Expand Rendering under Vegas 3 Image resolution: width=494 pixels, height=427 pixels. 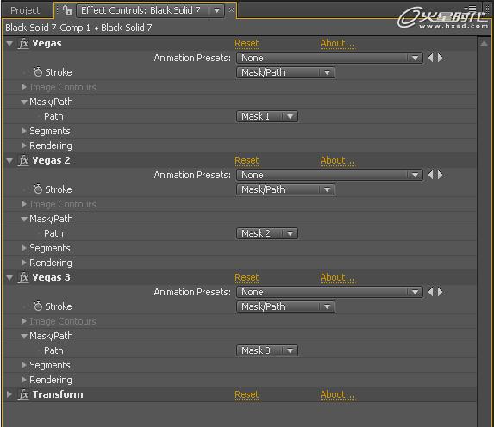23,380
